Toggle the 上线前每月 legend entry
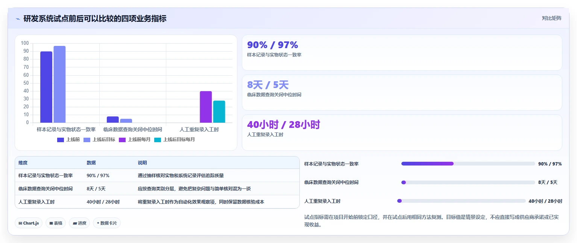Viewport: 577px width, 243px height. 135,140
